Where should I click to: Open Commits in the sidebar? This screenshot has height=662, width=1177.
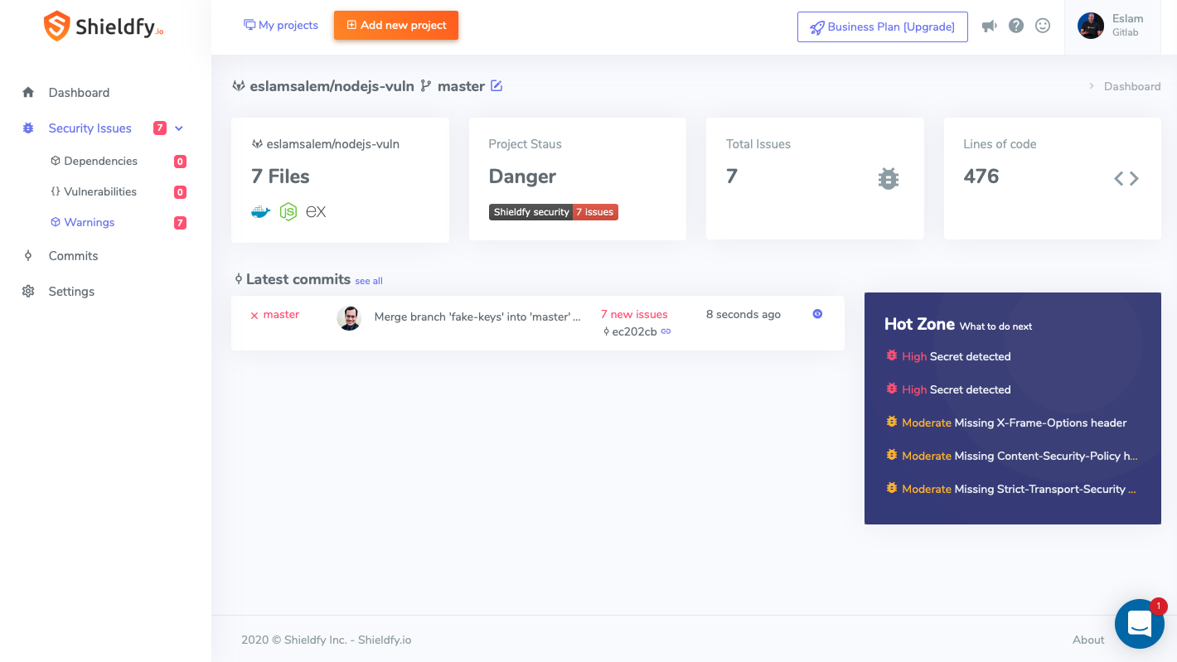pos(73,256)
